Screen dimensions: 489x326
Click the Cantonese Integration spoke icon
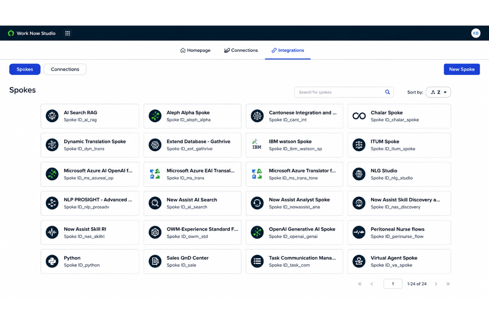257,116
